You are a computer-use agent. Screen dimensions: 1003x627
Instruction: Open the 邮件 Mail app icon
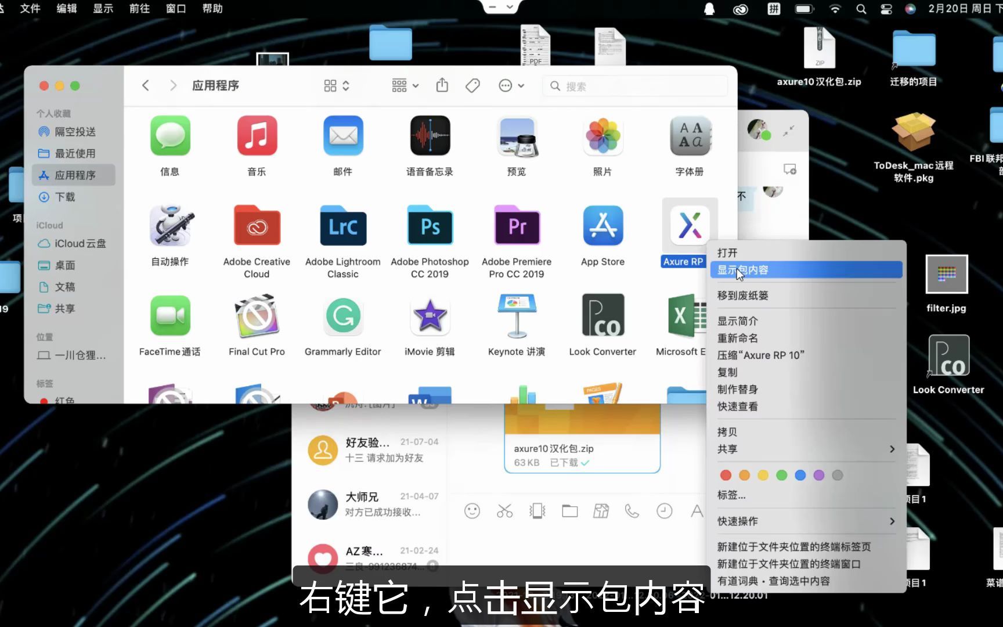[x=343, y=136]
